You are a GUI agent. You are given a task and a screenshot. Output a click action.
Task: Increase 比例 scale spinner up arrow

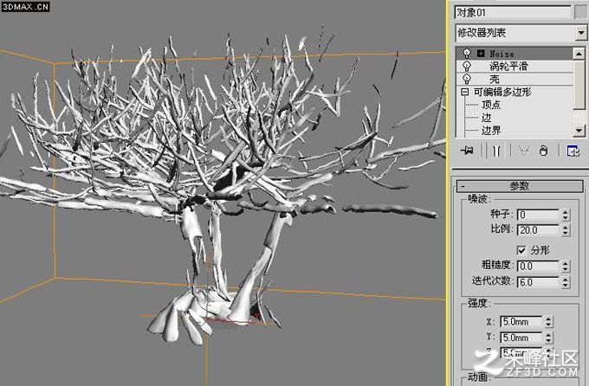coord(566,227)
